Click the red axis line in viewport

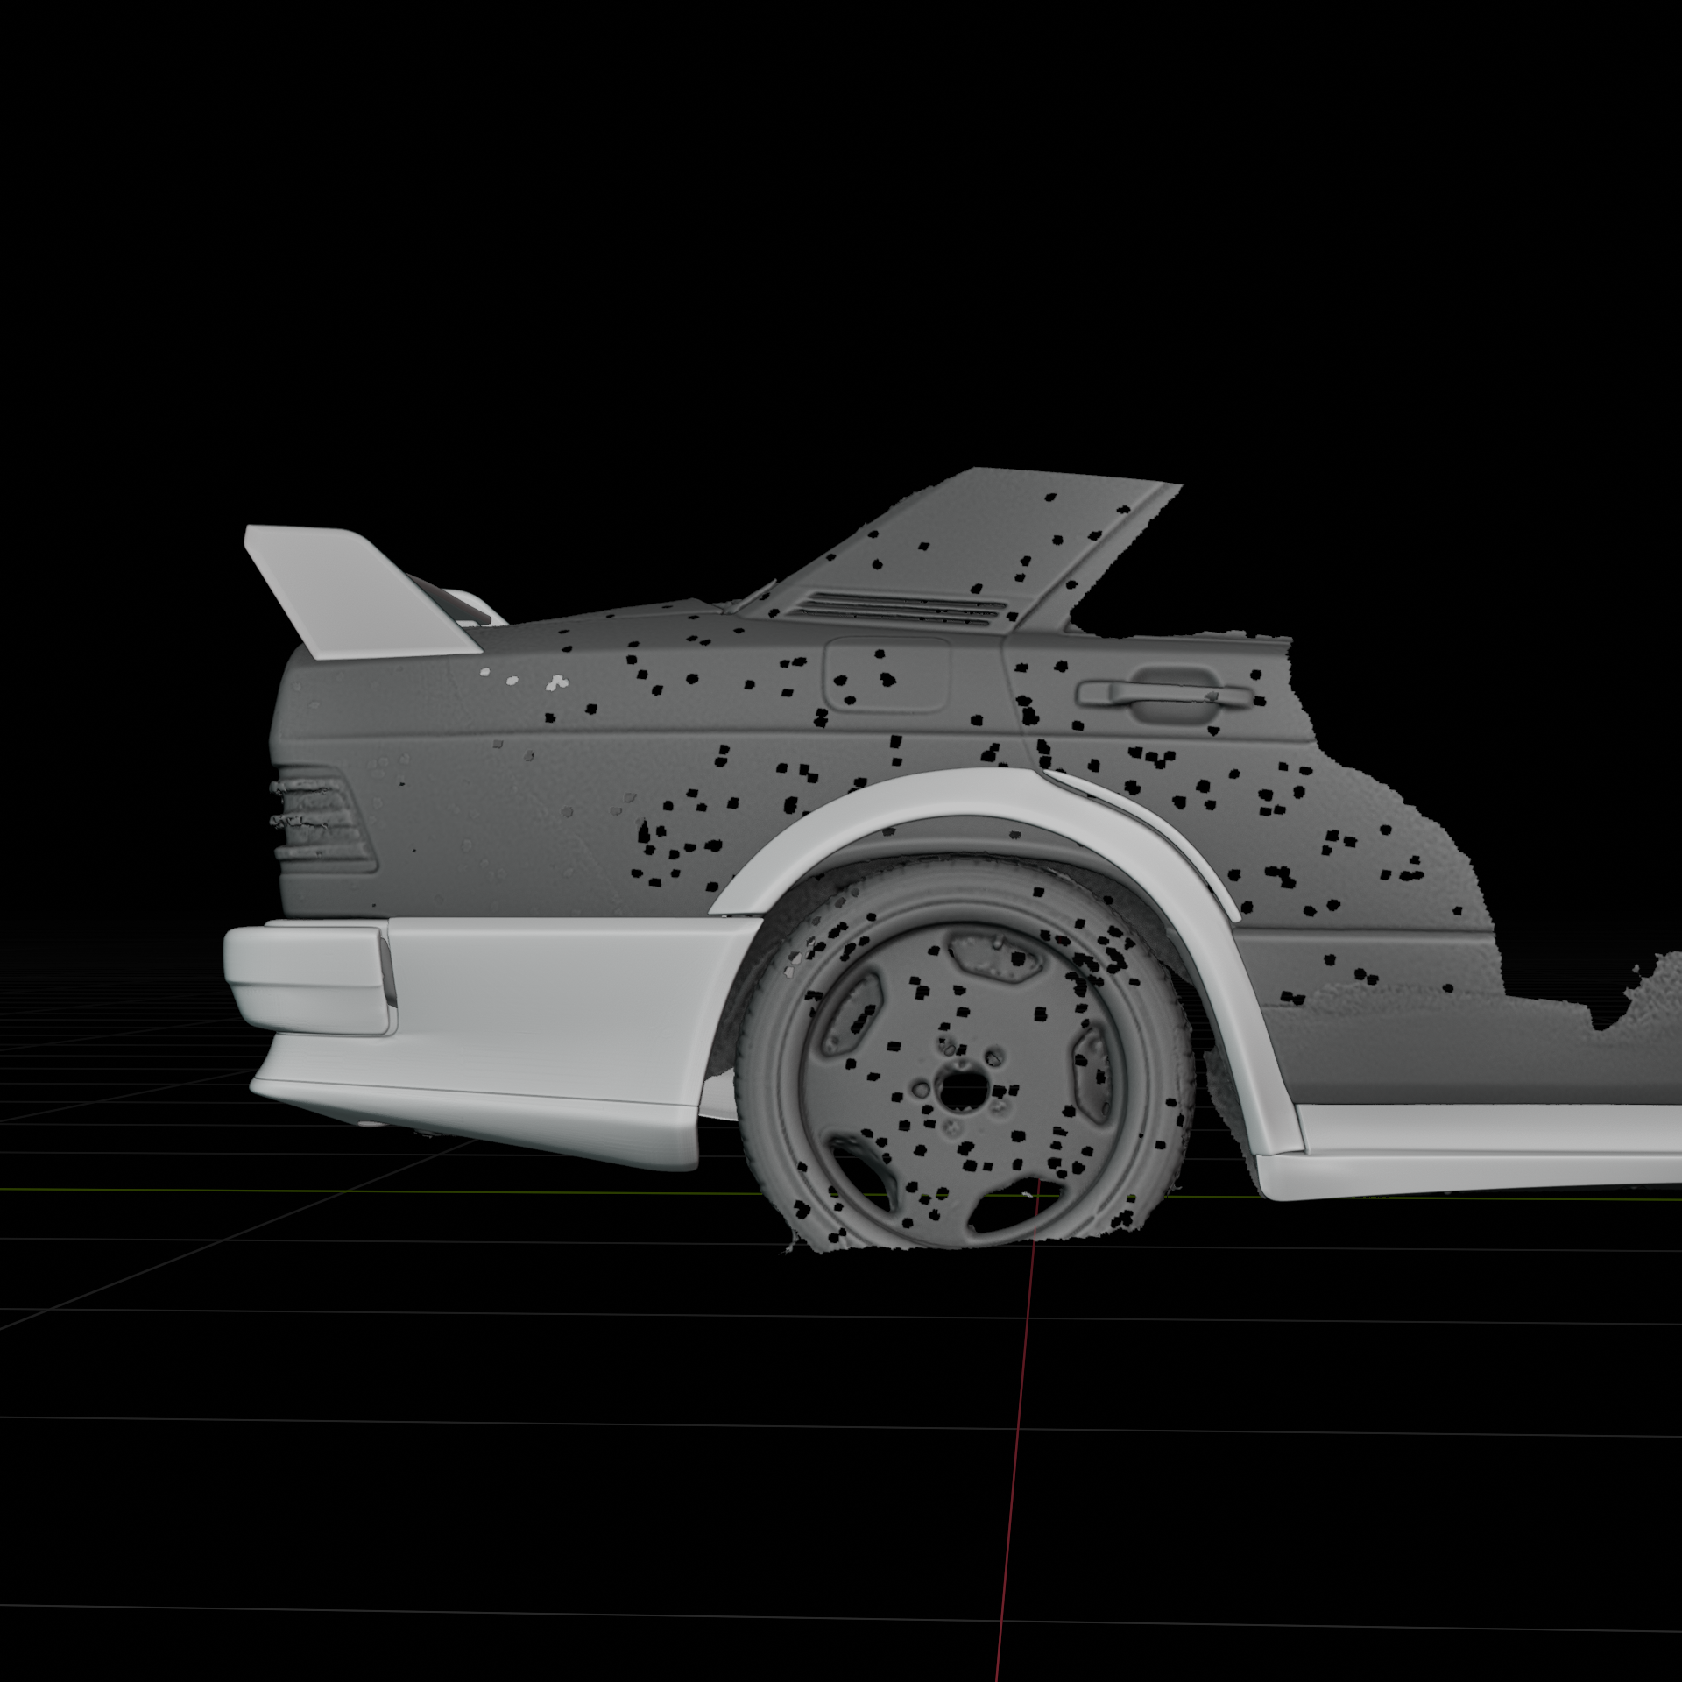(1016, 1428)
